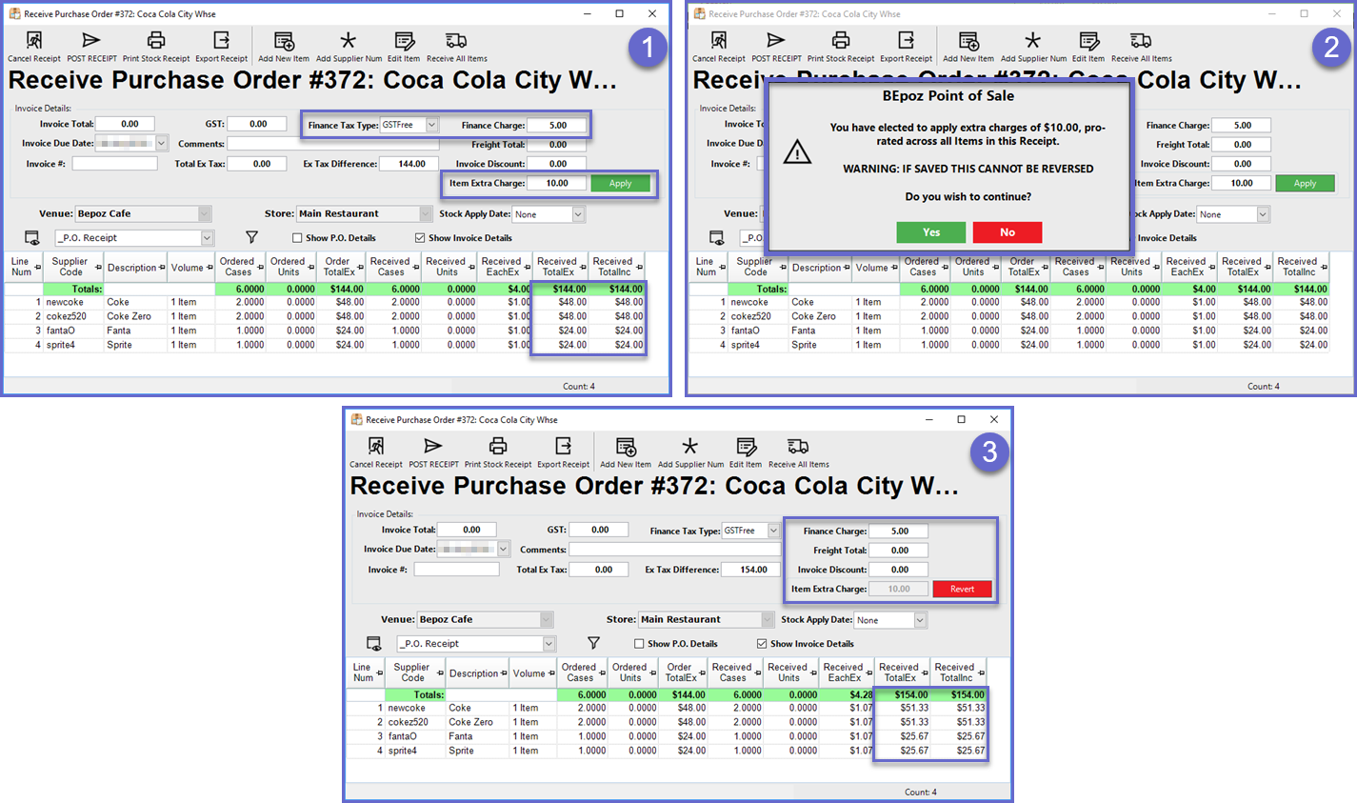Click the red Revert button
Screen dimensions: 1357x803
962,589
